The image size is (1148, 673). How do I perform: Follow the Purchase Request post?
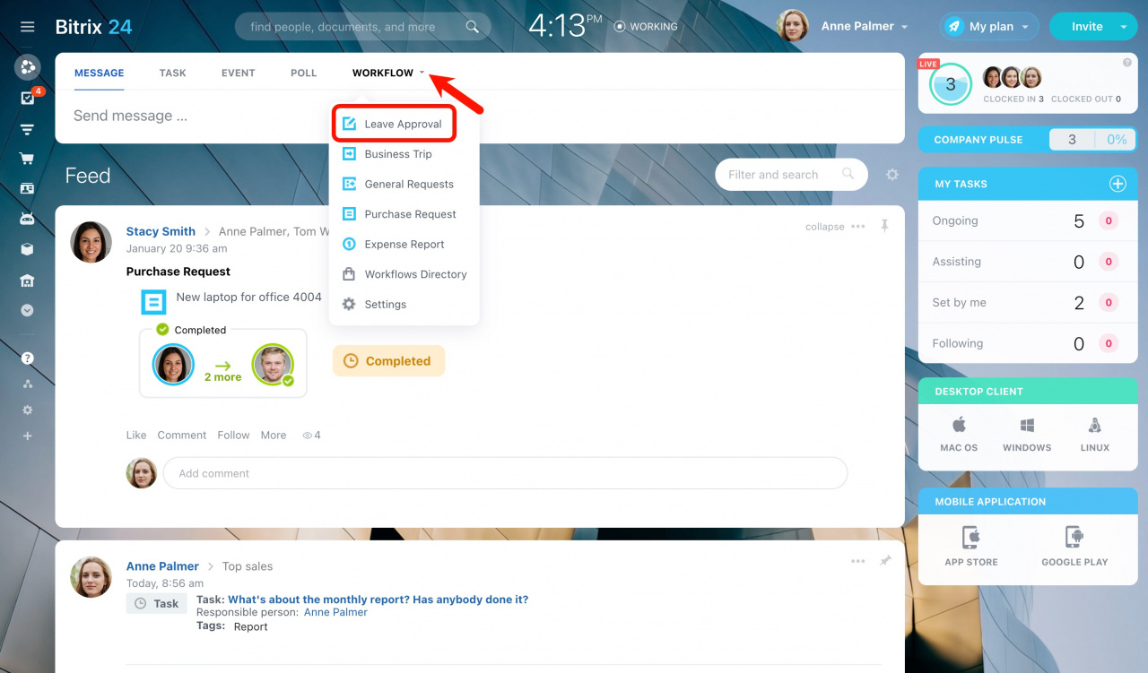tap(233, 435)
